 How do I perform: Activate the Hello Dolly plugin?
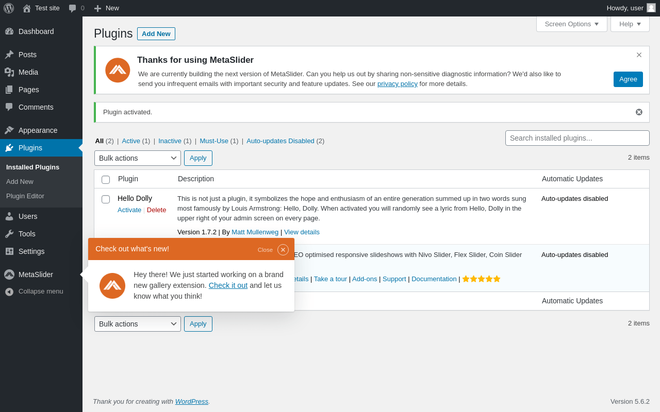click(x=129, y=210)
